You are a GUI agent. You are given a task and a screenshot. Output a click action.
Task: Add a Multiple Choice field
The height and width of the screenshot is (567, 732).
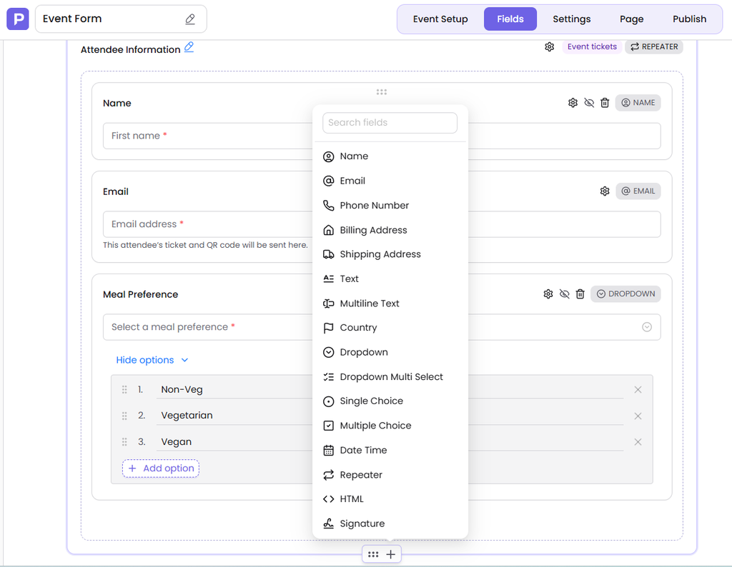(390, 426)
